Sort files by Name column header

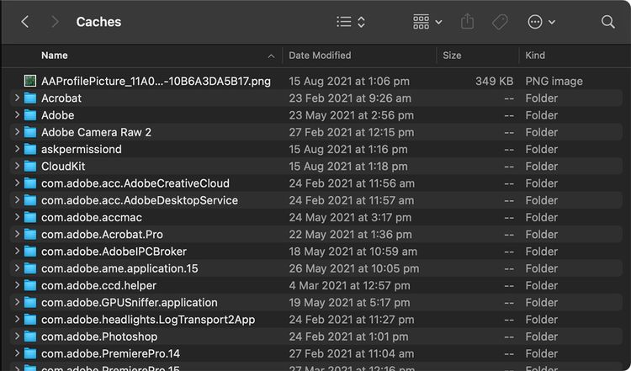coord(55,56)
